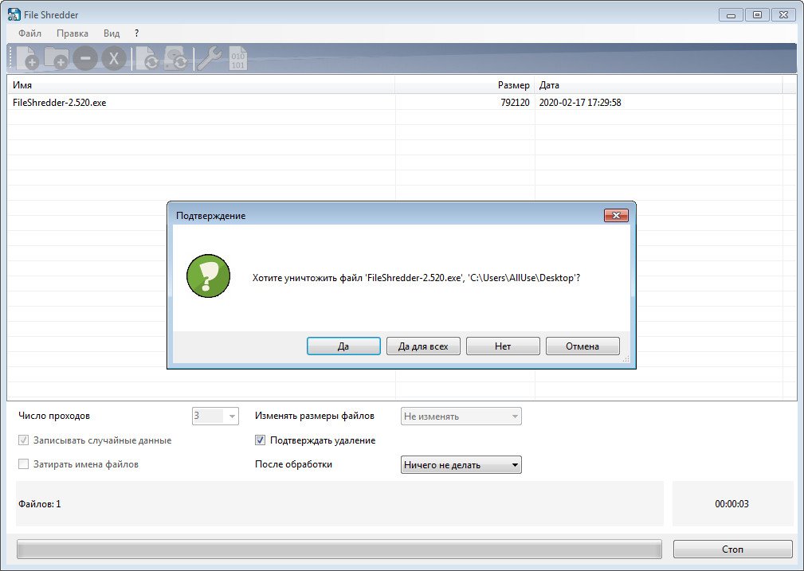Image resolution: width=804 pixels, height=571 pixels.
Task: Expand the Не изменять file size dropdown
Action: (461, 417)
